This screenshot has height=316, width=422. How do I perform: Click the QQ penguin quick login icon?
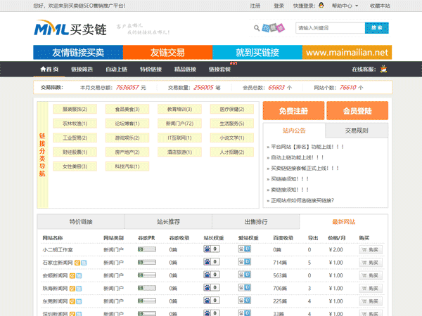(321, 6)
